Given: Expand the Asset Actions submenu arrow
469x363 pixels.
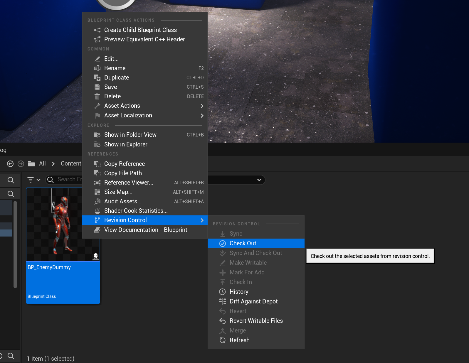Looking at the screenshot, I should tap(202, 106).
